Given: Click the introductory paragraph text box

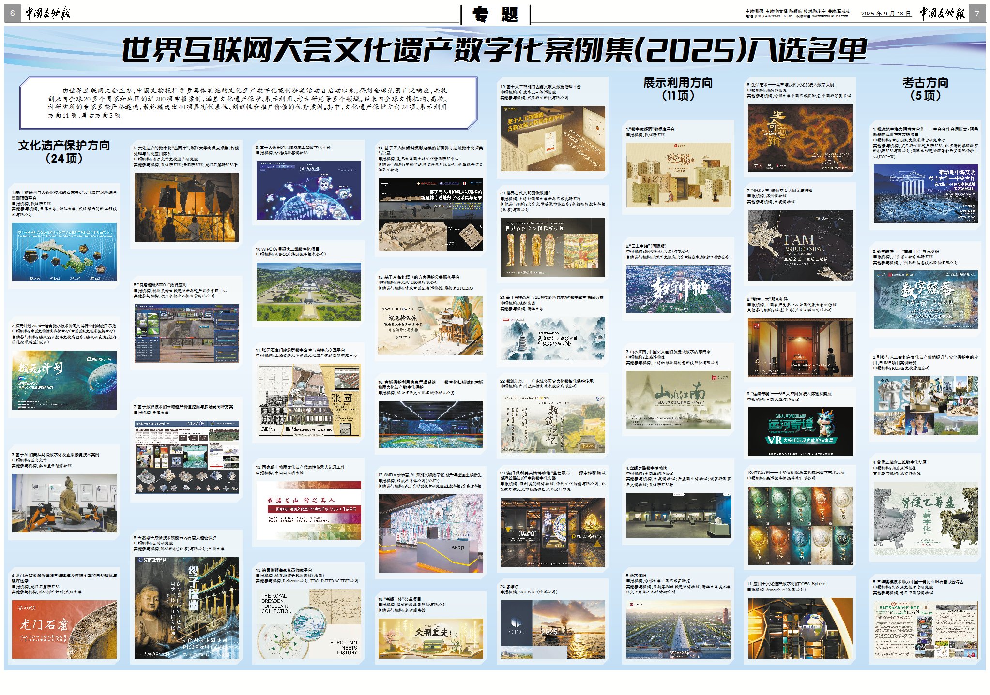Looking at the screenshot, I should coord(248,103).
